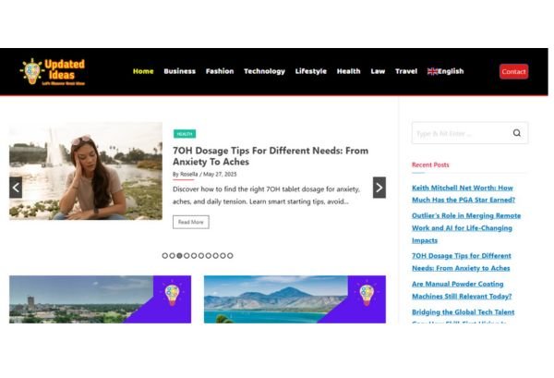
Task: Select the sixth slider pagination dot
Action: [201, 255]
